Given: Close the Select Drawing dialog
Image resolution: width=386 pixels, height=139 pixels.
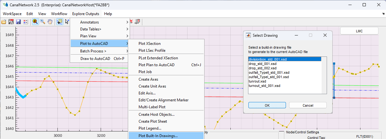Looking at the screenshot, I should (x=325, y=35).
